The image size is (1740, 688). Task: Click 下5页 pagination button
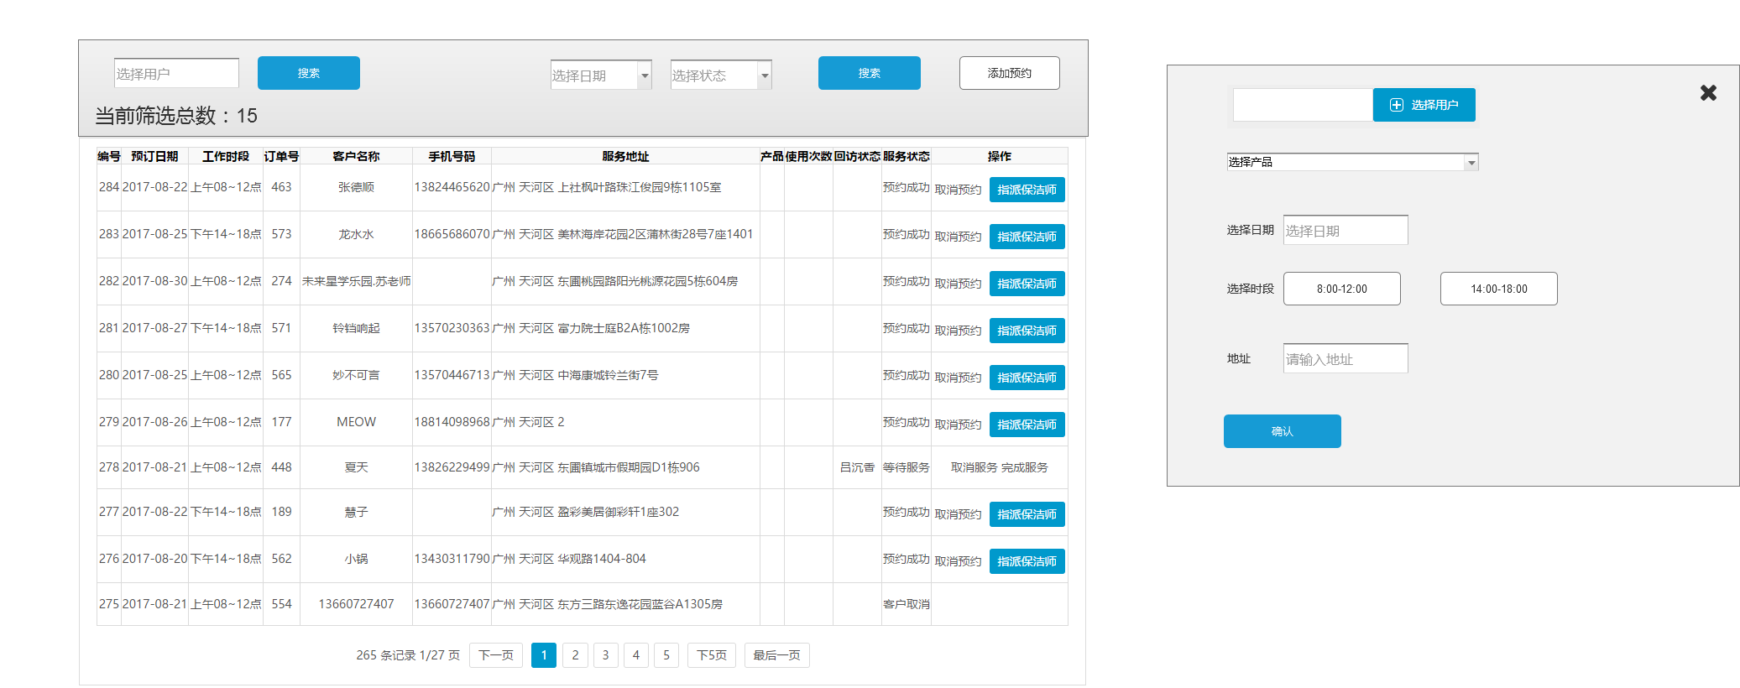tap(711, 655)
